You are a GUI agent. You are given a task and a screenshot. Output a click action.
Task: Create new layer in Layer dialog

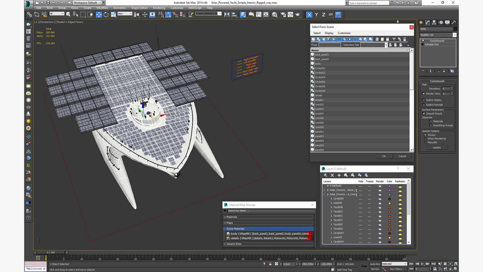(326, 175)
